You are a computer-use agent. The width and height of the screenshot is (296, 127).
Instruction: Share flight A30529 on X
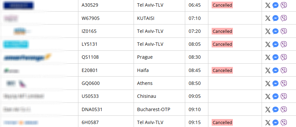[x=268, y=5]
